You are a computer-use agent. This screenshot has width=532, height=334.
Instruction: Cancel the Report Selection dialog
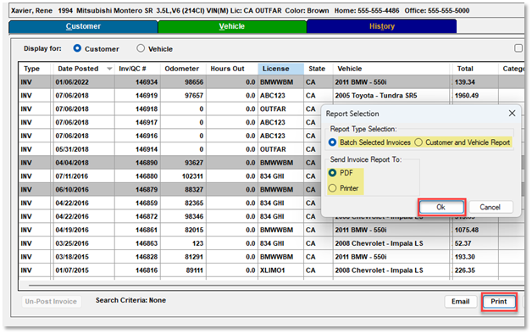(490, 207)
